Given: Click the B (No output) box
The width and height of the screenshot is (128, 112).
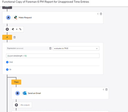Looking at the screenshot, I should click(22, 105).
